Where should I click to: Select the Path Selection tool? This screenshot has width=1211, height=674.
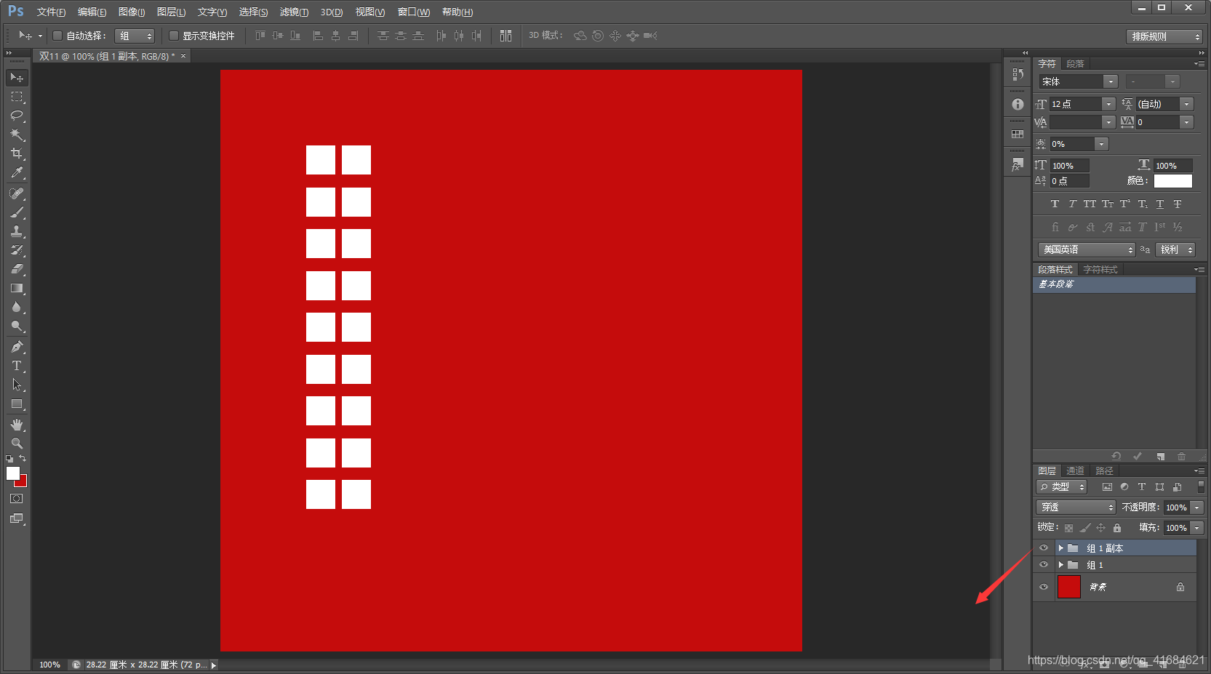coord(17,385)
